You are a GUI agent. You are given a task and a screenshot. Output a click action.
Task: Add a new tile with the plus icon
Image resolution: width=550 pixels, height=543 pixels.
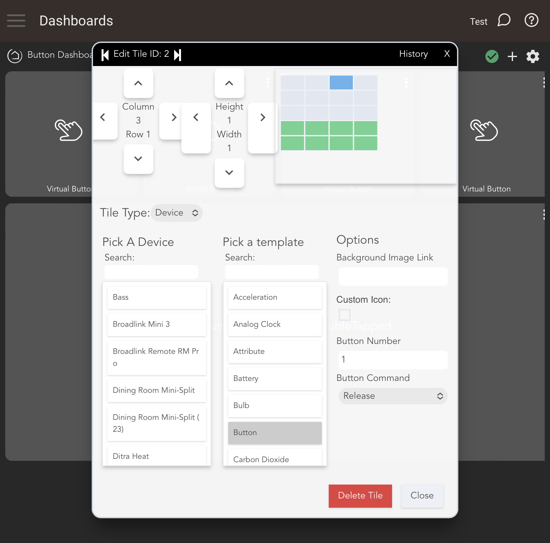click(512, 56)
